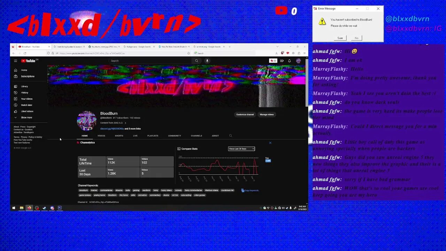Open the browser extensions puzzle icon
446x251 pixels.
coord(299,53)
